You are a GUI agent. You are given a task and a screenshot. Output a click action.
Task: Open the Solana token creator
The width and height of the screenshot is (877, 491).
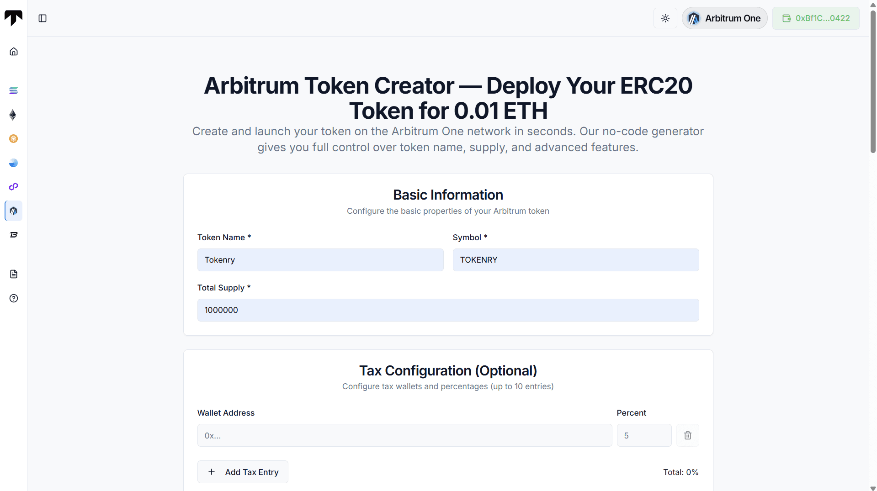tap(14, 90)
